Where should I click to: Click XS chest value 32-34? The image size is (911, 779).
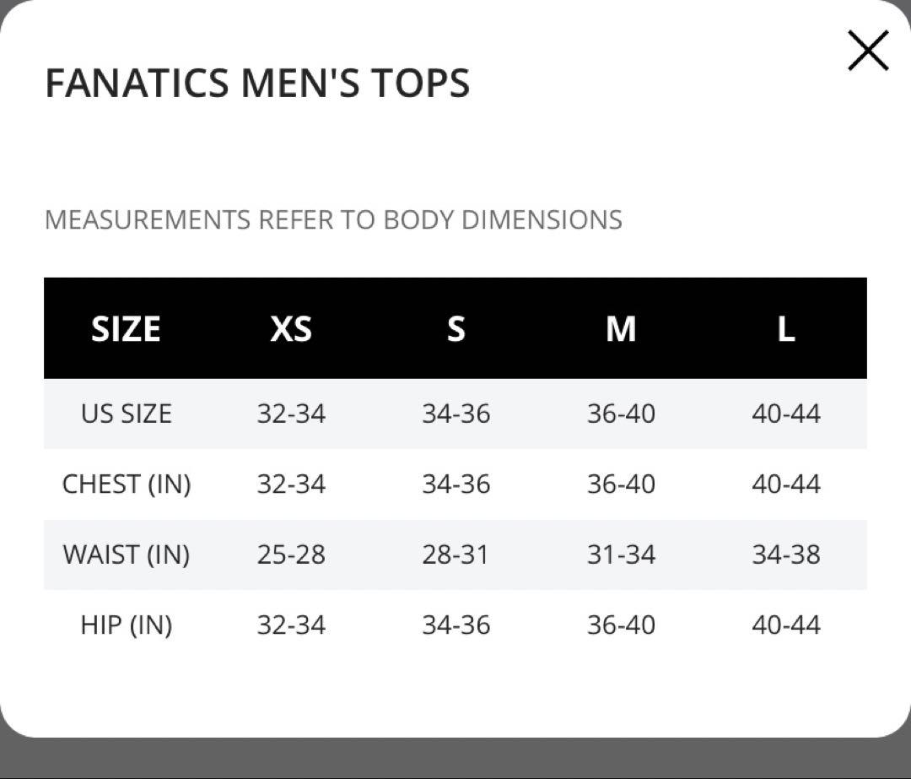(x=291, y=484)
